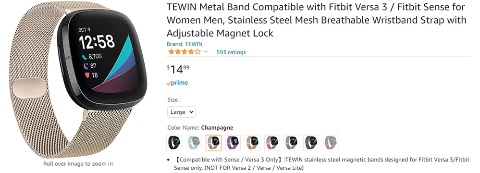
Task: Click the Color Name: Champagne label
Action: coord(200,128)
